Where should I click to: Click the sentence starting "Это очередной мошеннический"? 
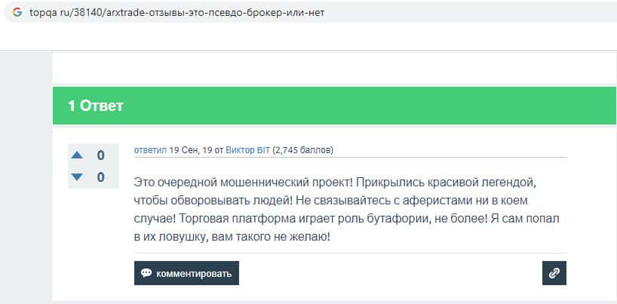point(241,183)
